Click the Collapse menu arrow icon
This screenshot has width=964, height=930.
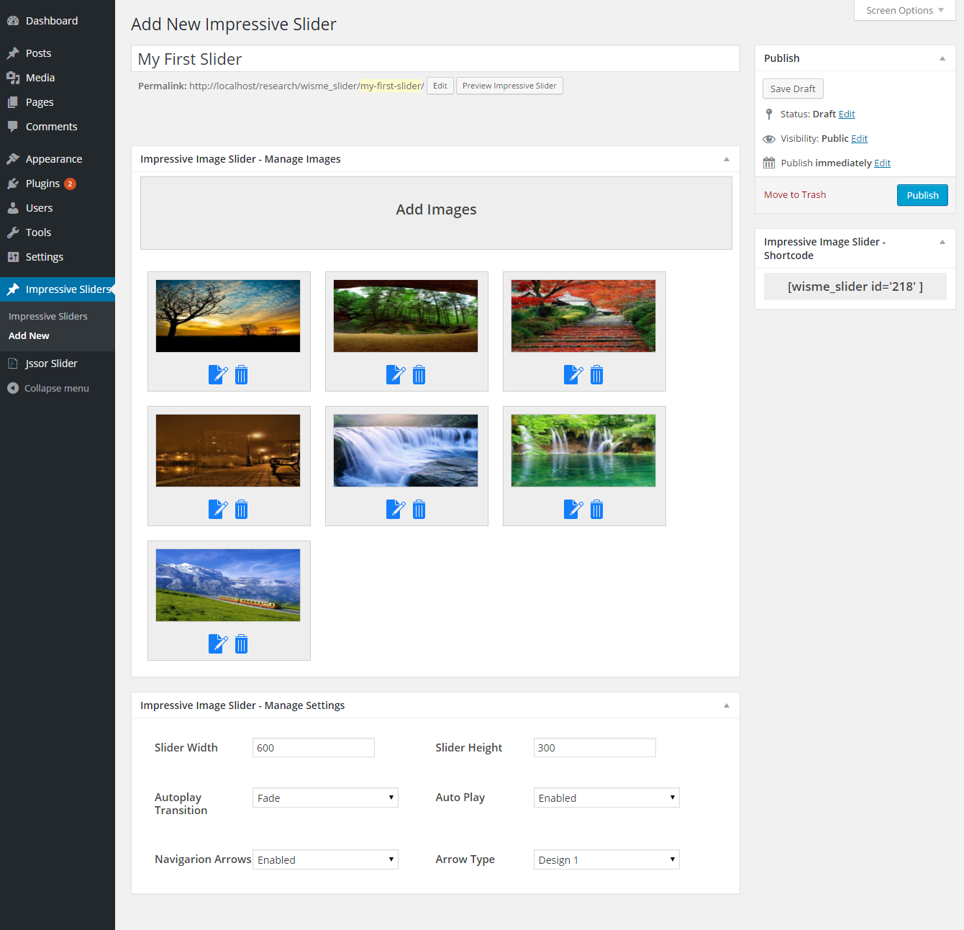13,388
